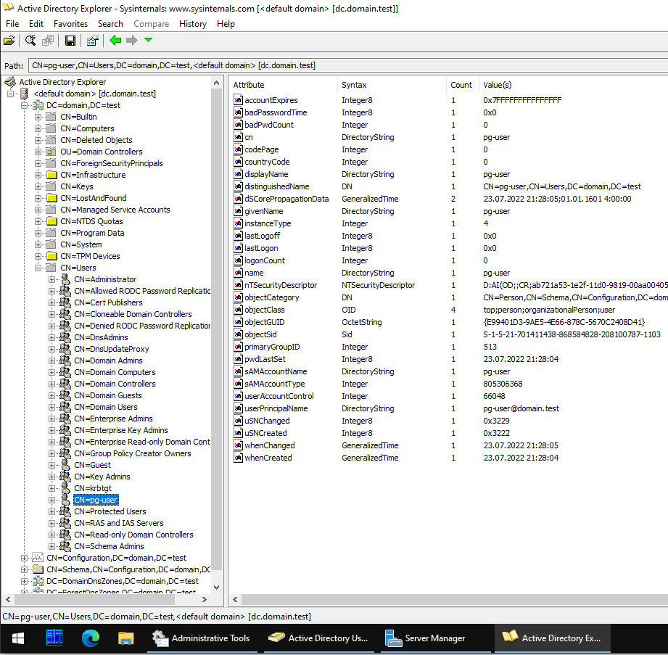Select the CN=Managed Service Accounts item

pos(115,210)
